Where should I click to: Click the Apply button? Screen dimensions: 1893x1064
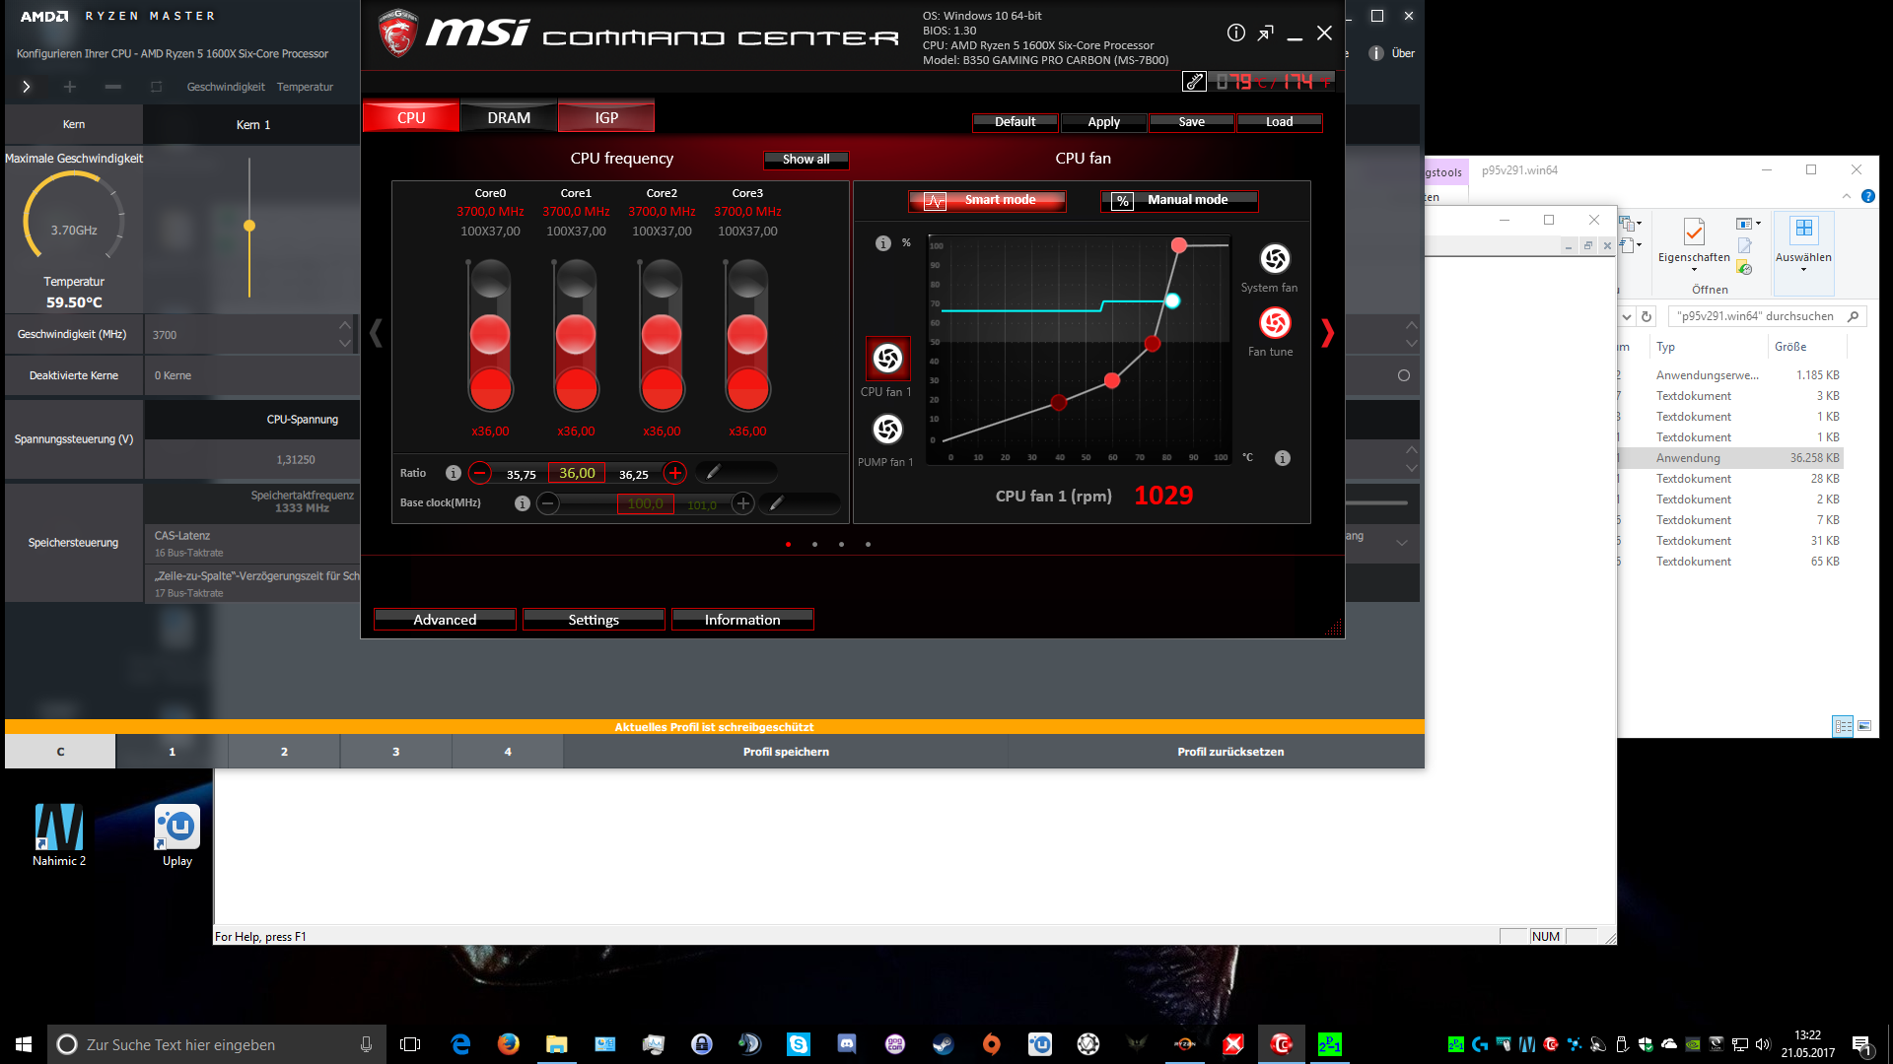click(x=1103, y=122)
